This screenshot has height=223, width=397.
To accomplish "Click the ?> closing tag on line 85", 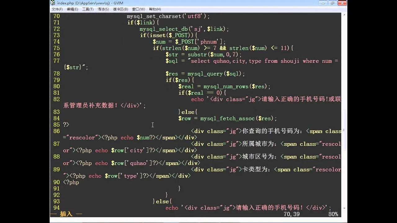I will (66, 125).
